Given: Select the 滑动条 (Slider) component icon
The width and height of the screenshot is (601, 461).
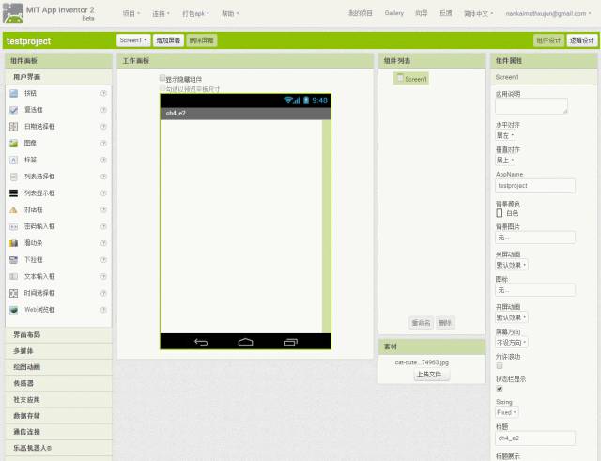Looking at the screenshot, I should click(13, 242).
